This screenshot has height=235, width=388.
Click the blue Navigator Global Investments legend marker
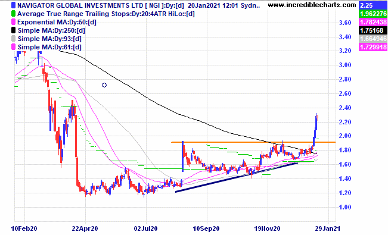(14, 5)
